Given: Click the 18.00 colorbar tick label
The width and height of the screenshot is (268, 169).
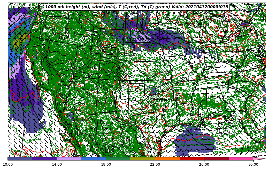Looking at the screenshot, I should [x=106, y=164].
